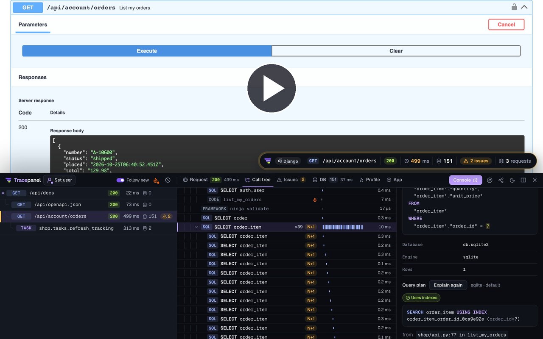Click the Django badge in floating bar
This screenshot has height=339, width=543.
tap(288, 161)
